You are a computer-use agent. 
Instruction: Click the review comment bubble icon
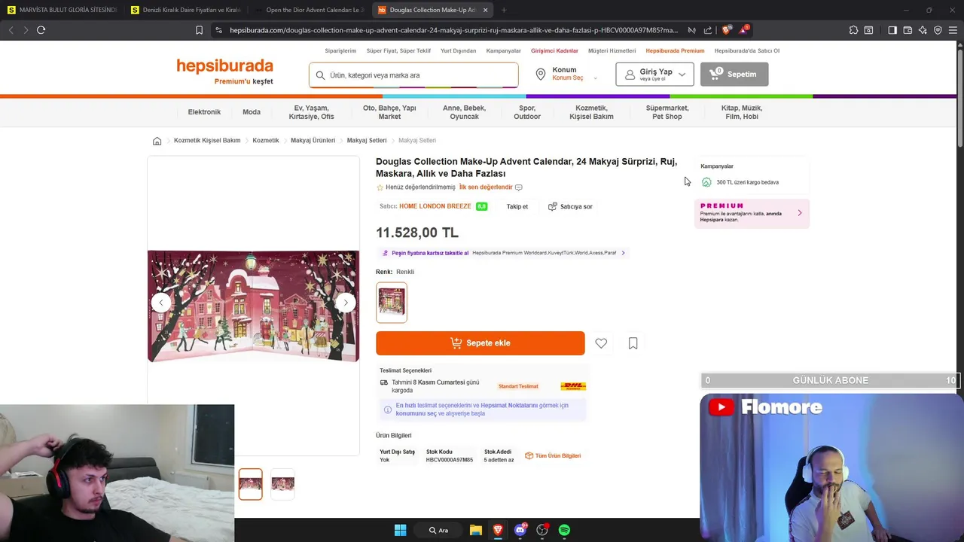[518, 187]
